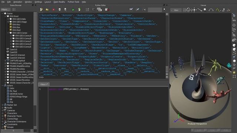Click line 1 code in script editor

tap(69, 89)
